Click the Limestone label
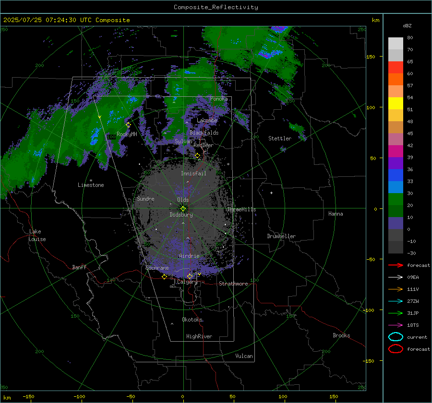This screenshot has height=403, width=432. (x=91, y=185)
